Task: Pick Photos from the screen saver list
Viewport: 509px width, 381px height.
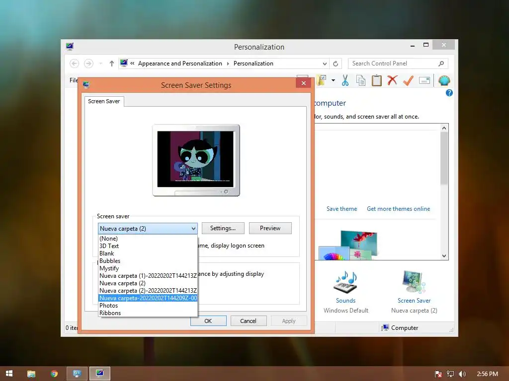Action: tap(148, 306)
